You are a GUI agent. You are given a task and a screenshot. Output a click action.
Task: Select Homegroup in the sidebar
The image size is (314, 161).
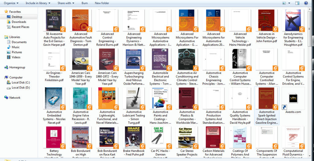15,68
